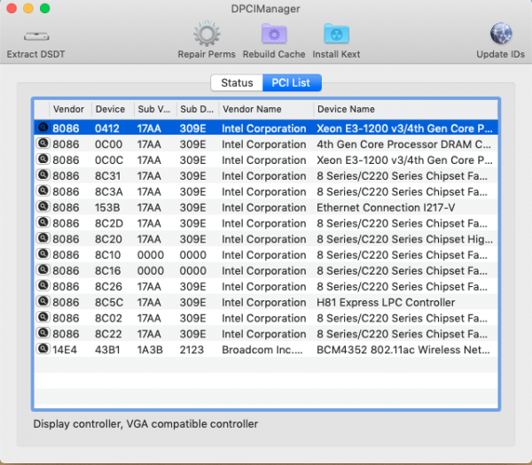Open Install Kext toolbar icon
Viewport: 532px width, 465px height.
click(336, 35)
